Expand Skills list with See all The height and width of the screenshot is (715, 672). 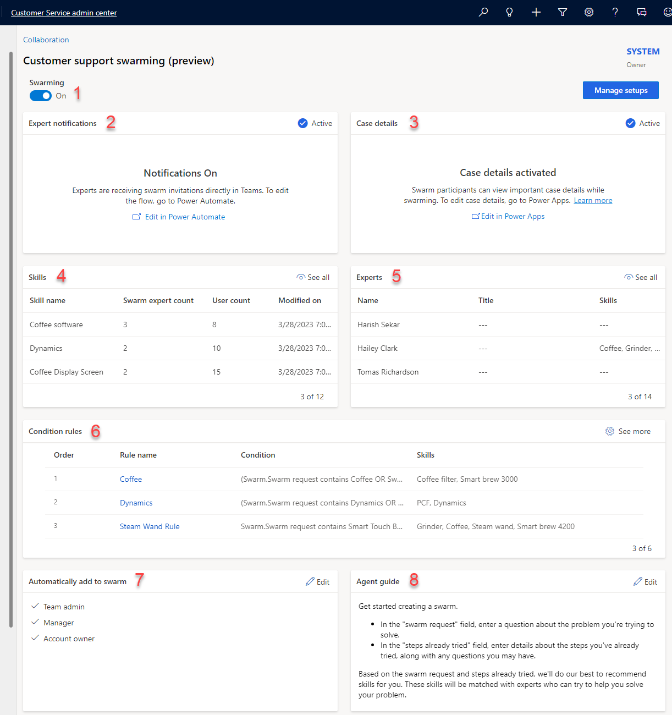pyautogui.click(x=313, y=277)
